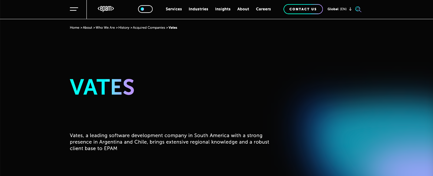
Task: Go to Home in breadcrumb
Action: tap(75, 27)
